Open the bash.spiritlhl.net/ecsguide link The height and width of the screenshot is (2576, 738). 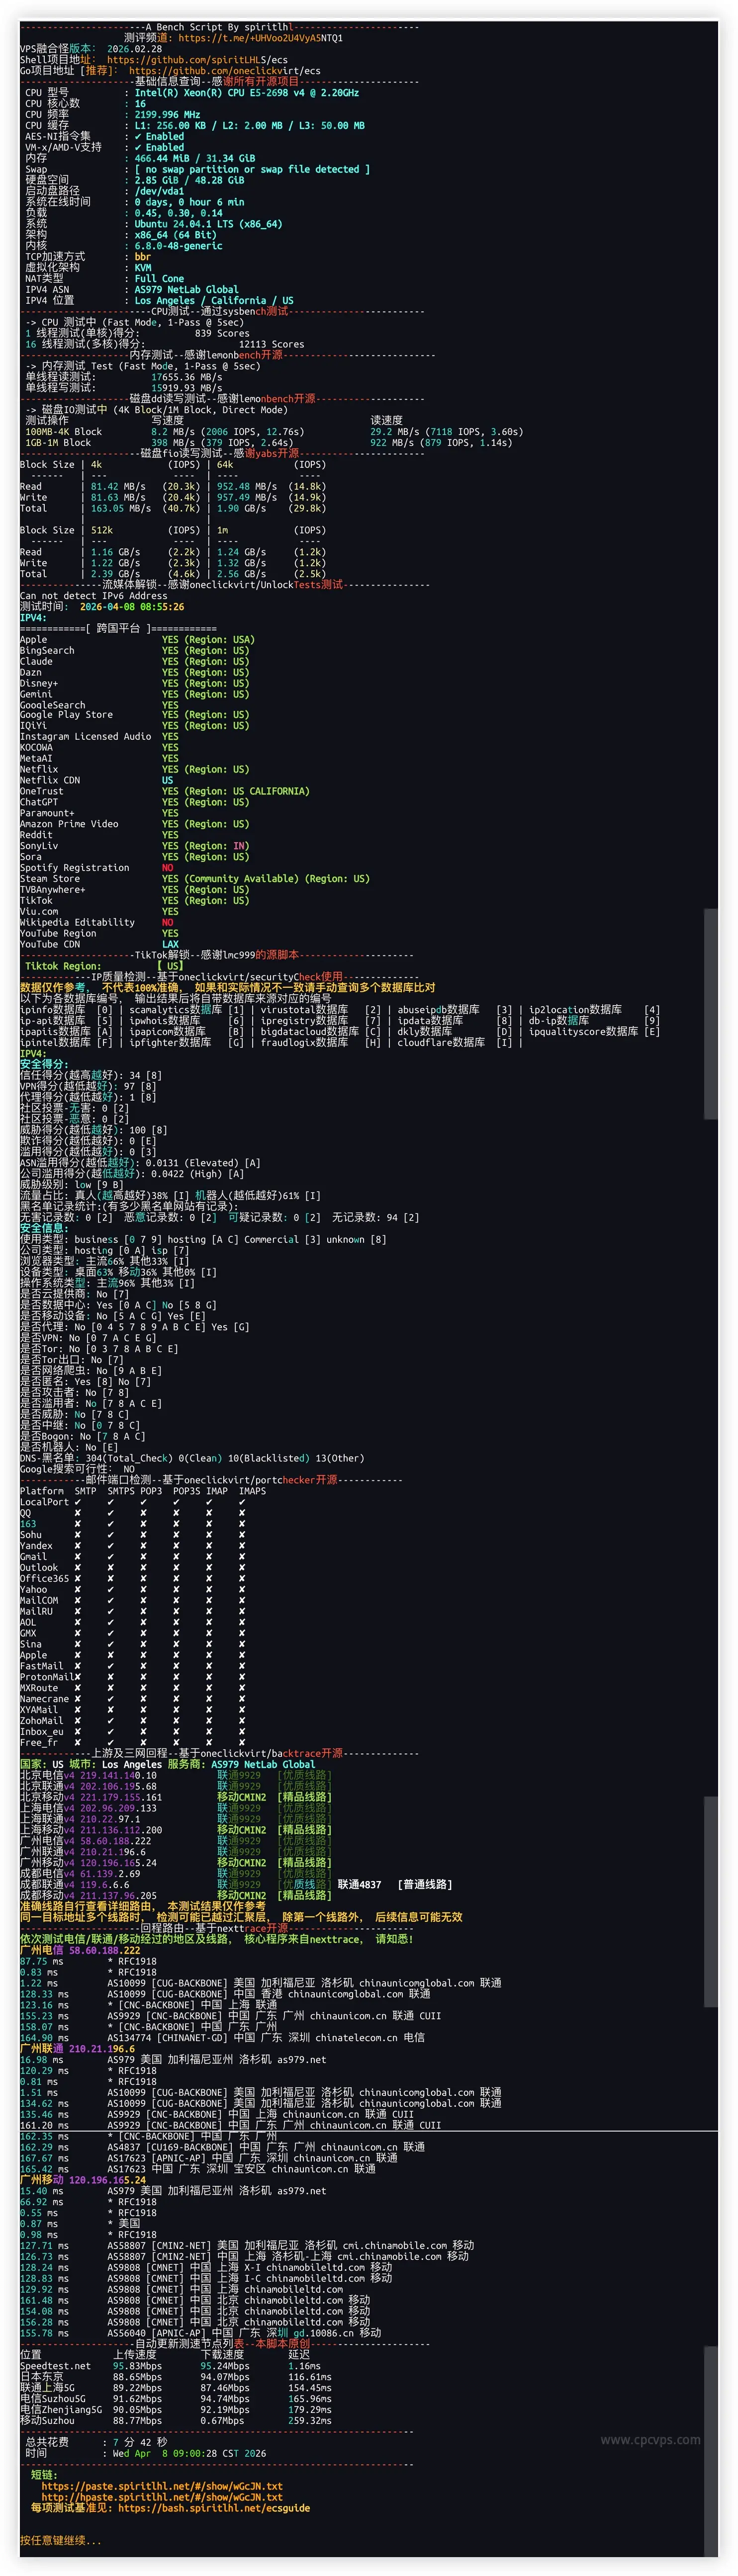pyautogui.click(x=214, y=2508)
